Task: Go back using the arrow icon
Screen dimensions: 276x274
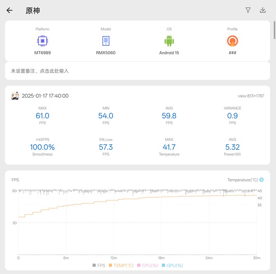Action: point(9,10)
